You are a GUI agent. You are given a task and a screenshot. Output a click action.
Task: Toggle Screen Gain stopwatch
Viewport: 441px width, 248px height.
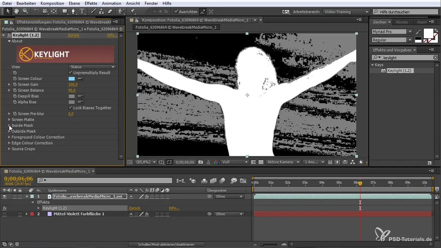pos(15,84)
